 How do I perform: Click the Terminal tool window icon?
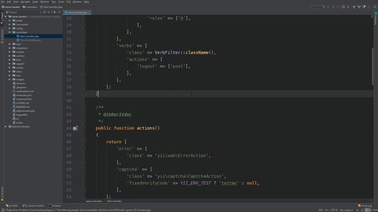click(x=50, y=206)
